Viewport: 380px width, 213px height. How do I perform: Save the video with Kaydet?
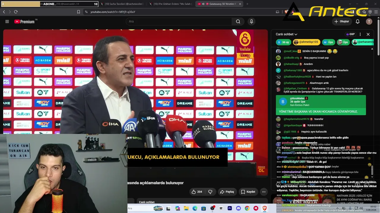tap(248, 192)
